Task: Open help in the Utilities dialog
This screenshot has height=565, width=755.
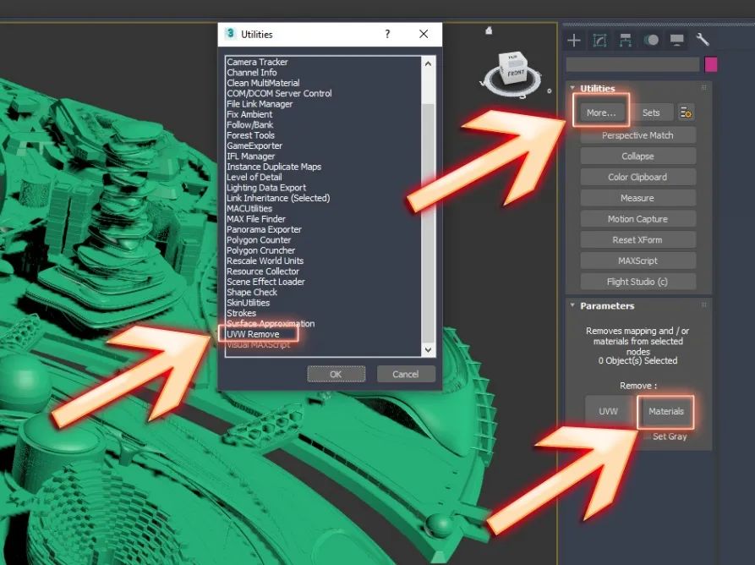Action: 387,35
